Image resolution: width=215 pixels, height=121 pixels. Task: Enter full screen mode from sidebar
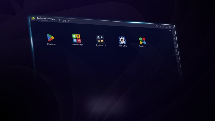[174, 31]
